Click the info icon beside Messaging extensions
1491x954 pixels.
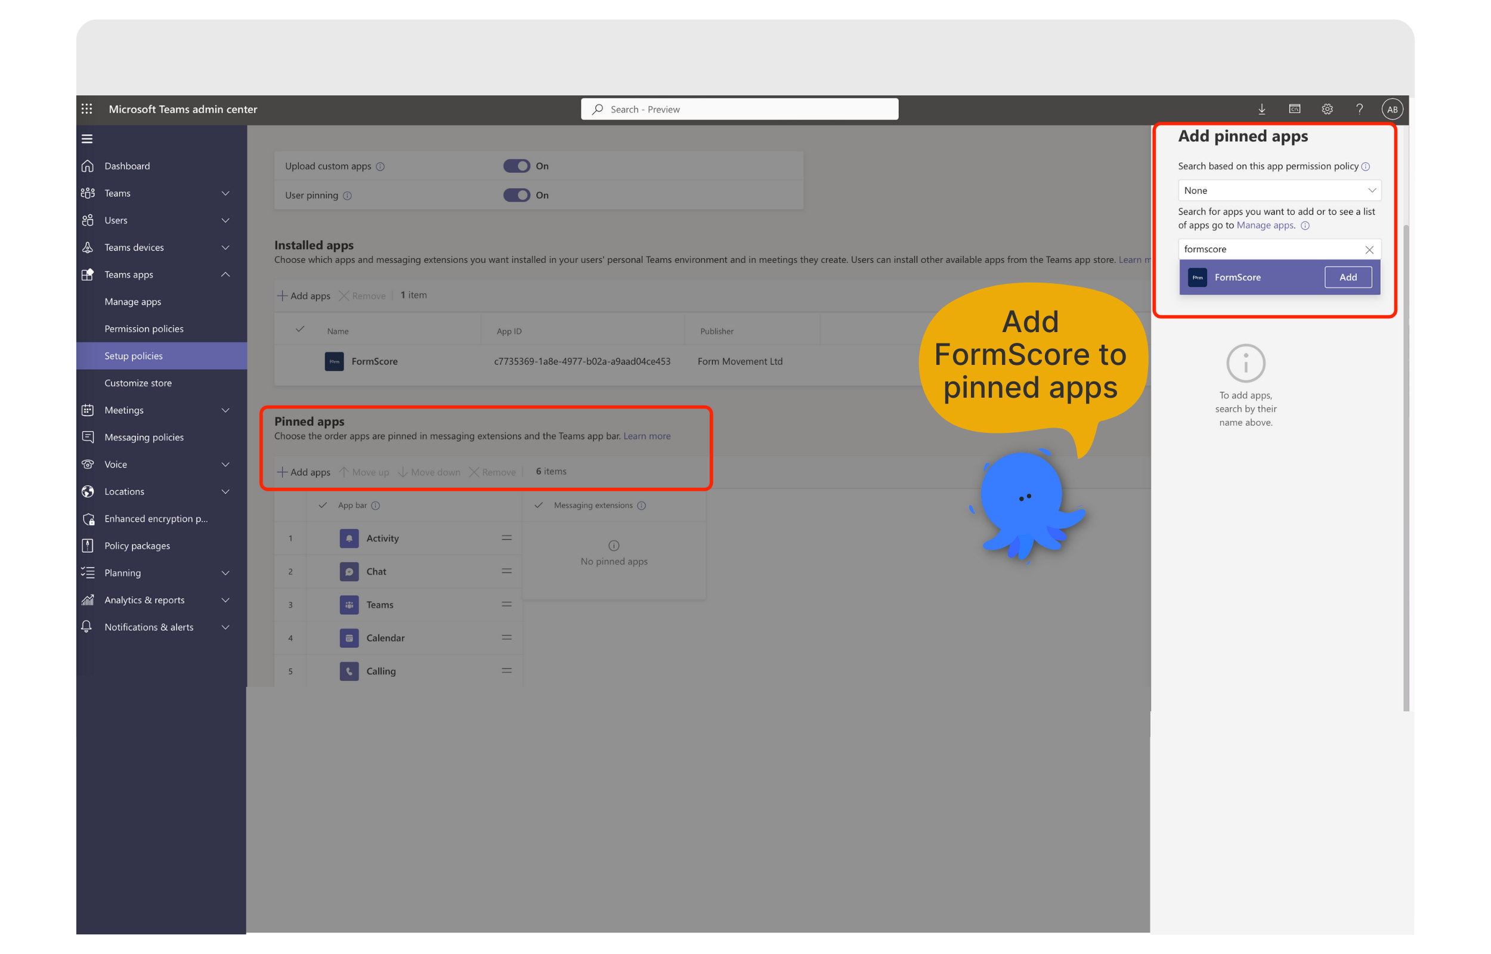[642, 506]
